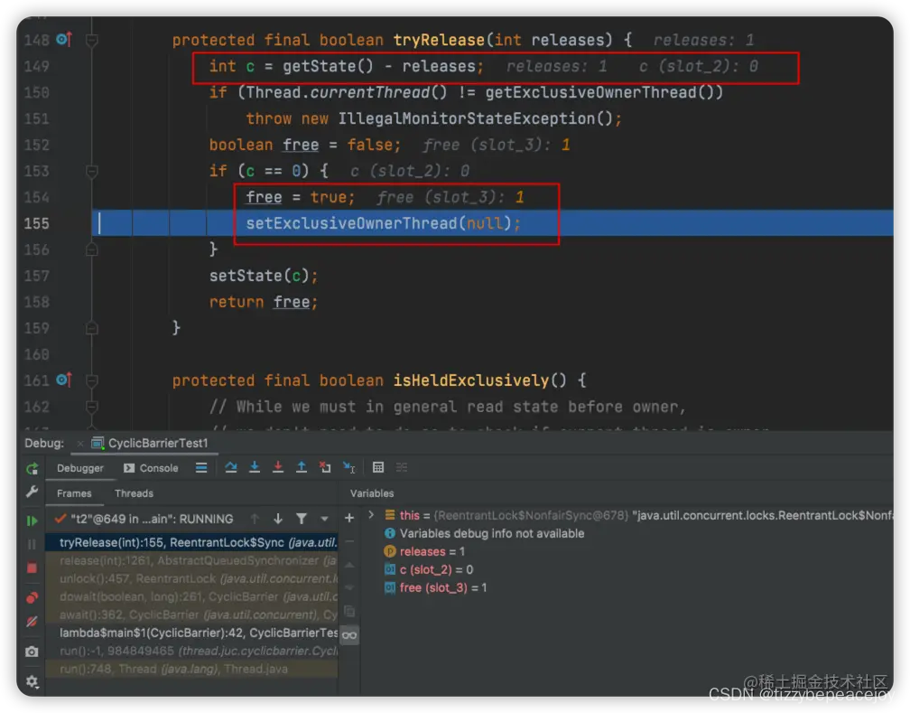Select frame await():362 CyclicBarrier

coord(191,614)
